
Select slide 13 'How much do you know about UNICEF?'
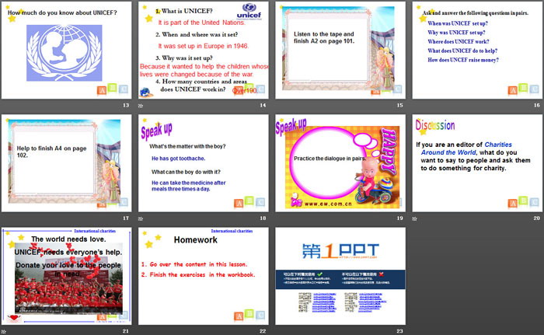[x=66, y=51]
